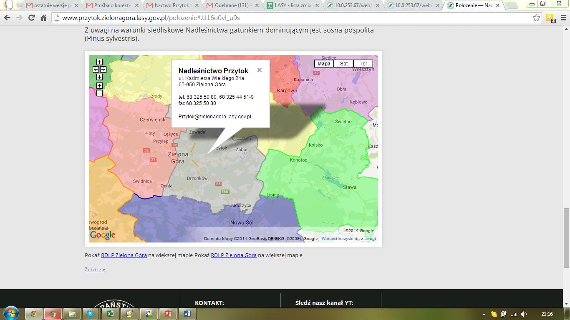
Task: Pan the map up with arrow button
Action: 99,62
